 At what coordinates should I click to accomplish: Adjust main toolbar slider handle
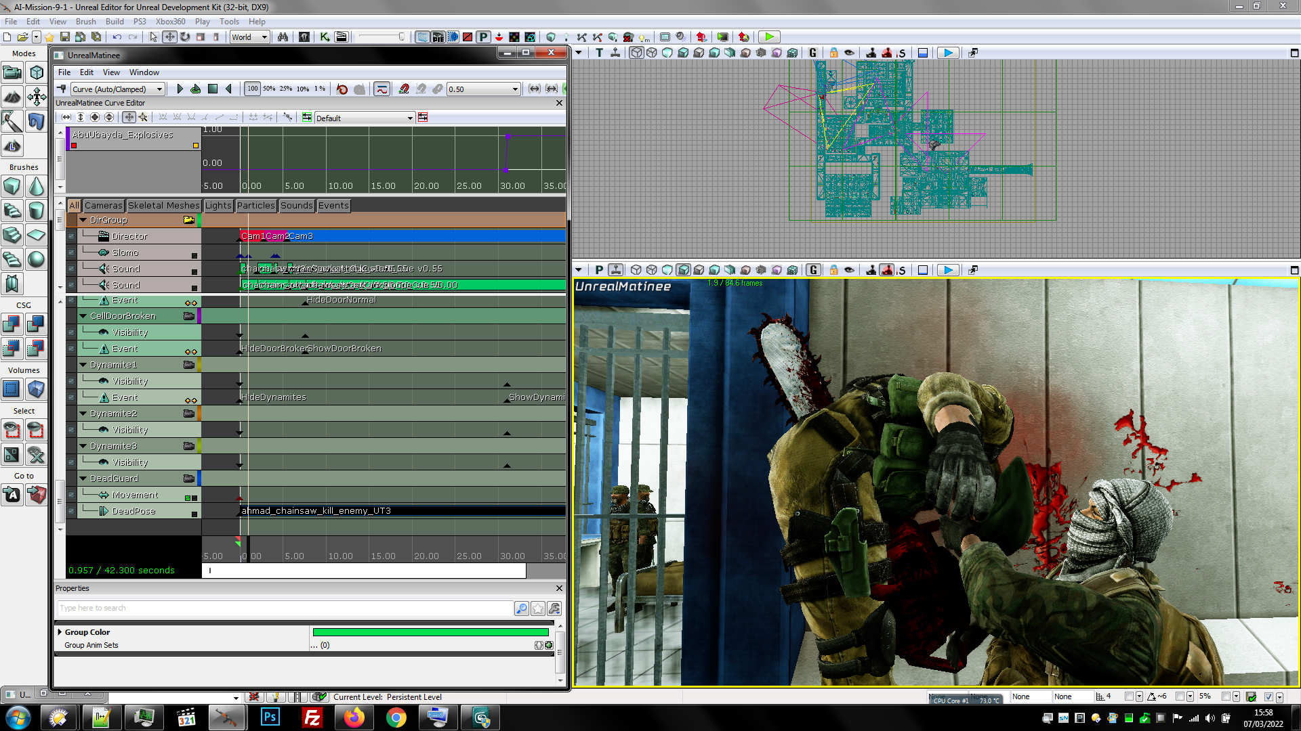[x=401, y=37]
